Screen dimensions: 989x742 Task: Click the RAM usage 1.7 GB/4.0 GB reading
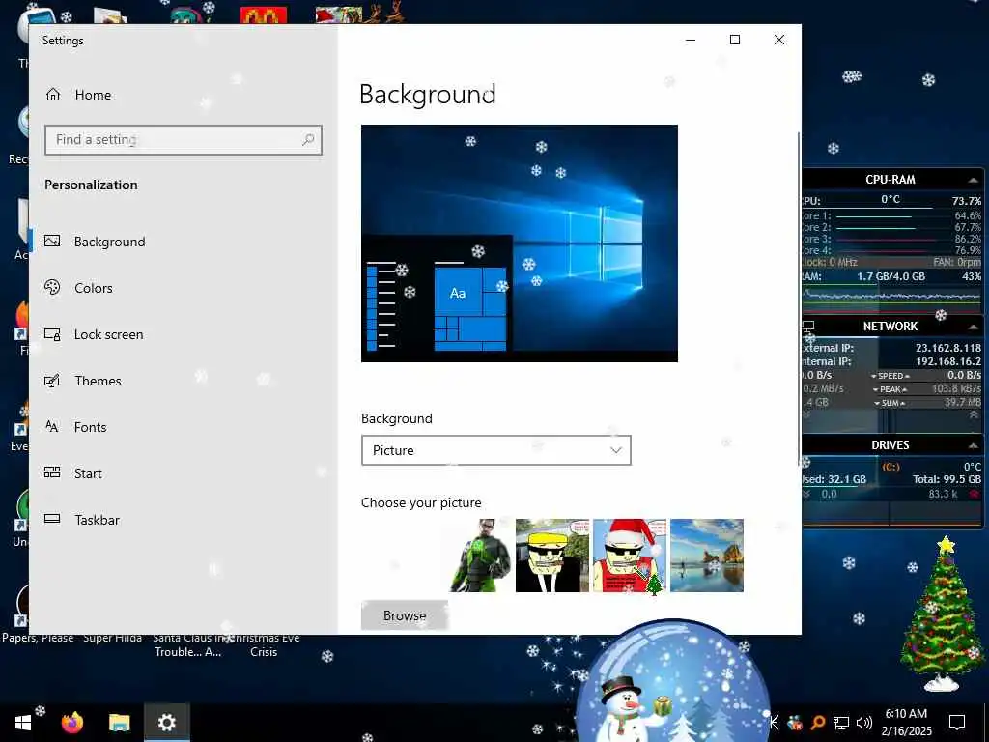pyautogui.click(x=890, y=276)
